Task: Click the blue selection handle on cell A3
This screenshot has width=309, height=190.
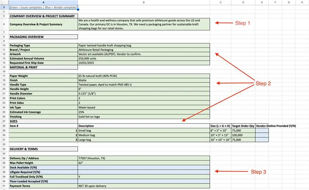Action: [x=78, y=10]
